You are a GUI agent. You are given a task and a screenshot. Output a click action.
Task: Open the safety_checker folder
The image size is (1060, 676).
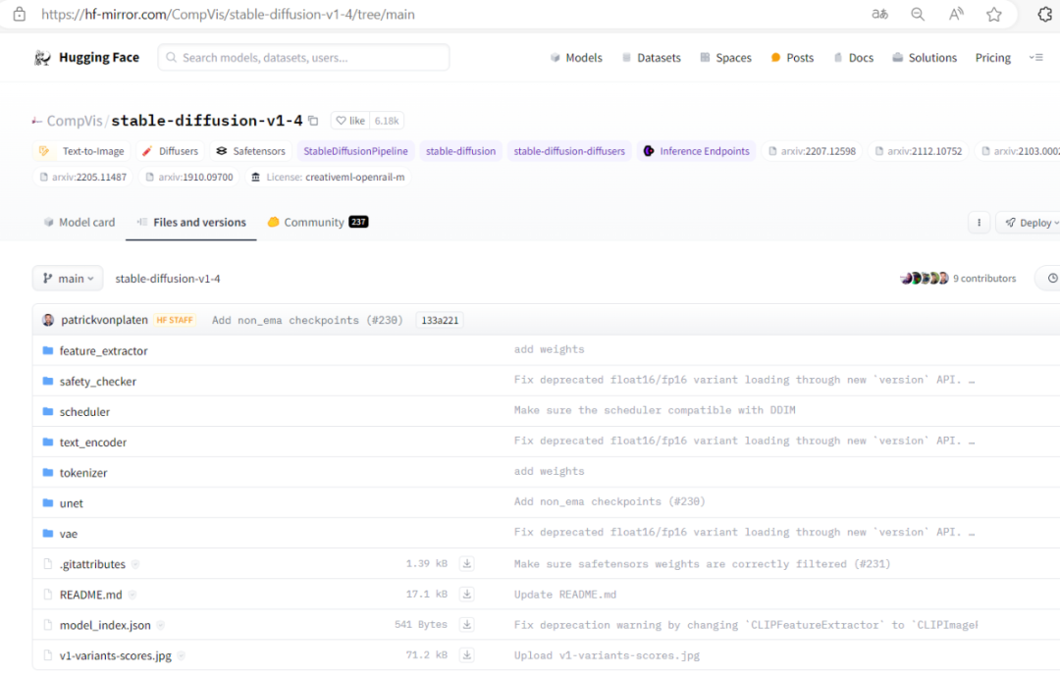(98, 382)
